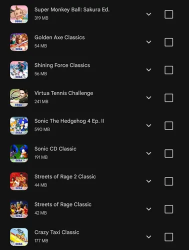This screenshot has height=250, width=189.
Task: Tap the Streets of Rage 2 icon
Action: coord(19,181)
